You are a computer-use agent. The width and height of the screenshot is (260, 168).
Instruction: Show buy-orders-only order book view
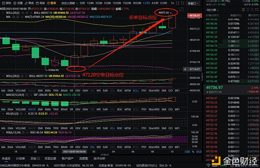coord(248,10)
